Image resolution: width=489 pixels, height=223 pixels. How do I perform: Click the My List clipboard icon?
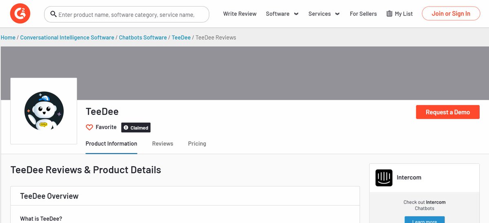click(x=389, y=14)
